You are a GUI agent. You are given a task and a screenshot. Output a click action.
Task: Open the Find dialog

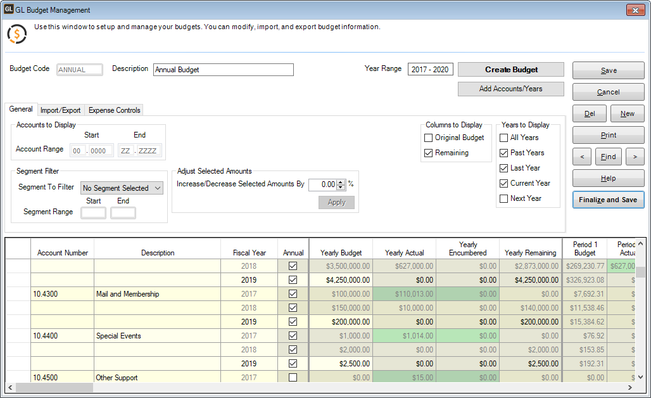point(608,157)
